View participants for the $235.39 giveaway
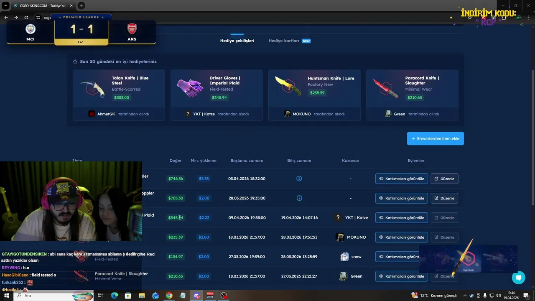The width and height of the screenshot is (535, 301). (402, 237)
